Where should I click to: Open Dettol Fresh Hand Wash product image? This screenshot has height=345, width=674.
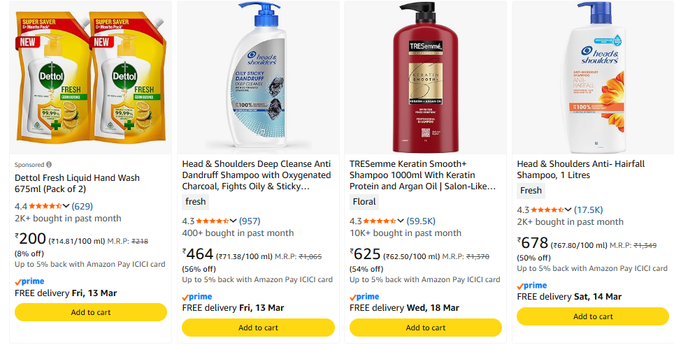[91, 77]
